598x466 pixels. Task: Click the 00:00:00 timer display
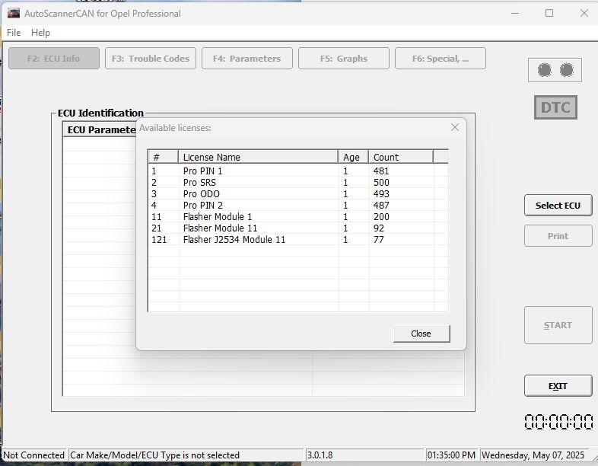point(558,422)
